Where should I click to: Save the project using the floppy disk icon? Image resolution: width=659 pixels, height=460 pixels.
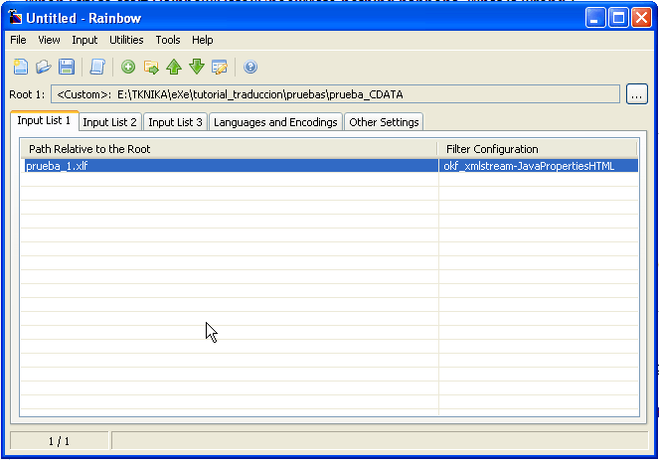click(x=67, y=67)
